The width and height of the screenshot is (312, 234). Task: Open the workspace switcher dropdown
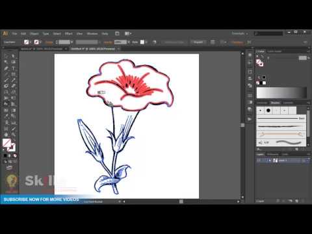click(x=240, y=34)
